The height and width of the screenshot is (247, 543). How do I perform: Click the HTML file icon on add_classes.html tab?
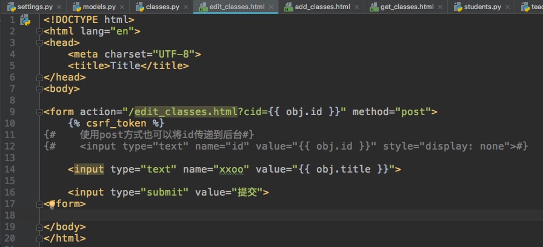288,7
